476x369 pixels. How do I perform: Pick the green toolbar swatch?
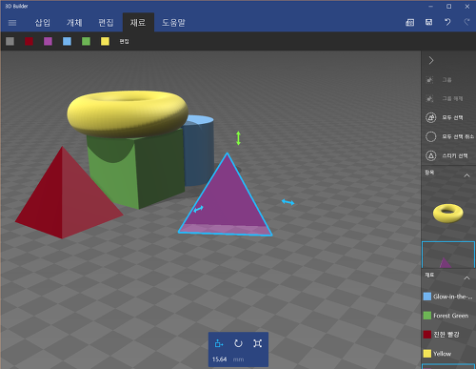(86, 41)
